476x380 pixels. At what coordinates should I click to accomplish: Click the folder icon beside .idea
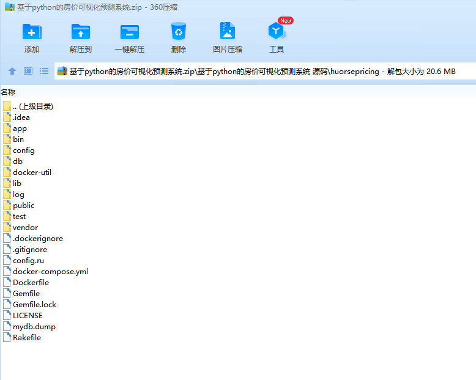[x=7, y=117]
